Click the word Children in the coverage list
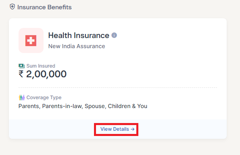The height and width of the screenshot is (155, 240). (119, 106)
